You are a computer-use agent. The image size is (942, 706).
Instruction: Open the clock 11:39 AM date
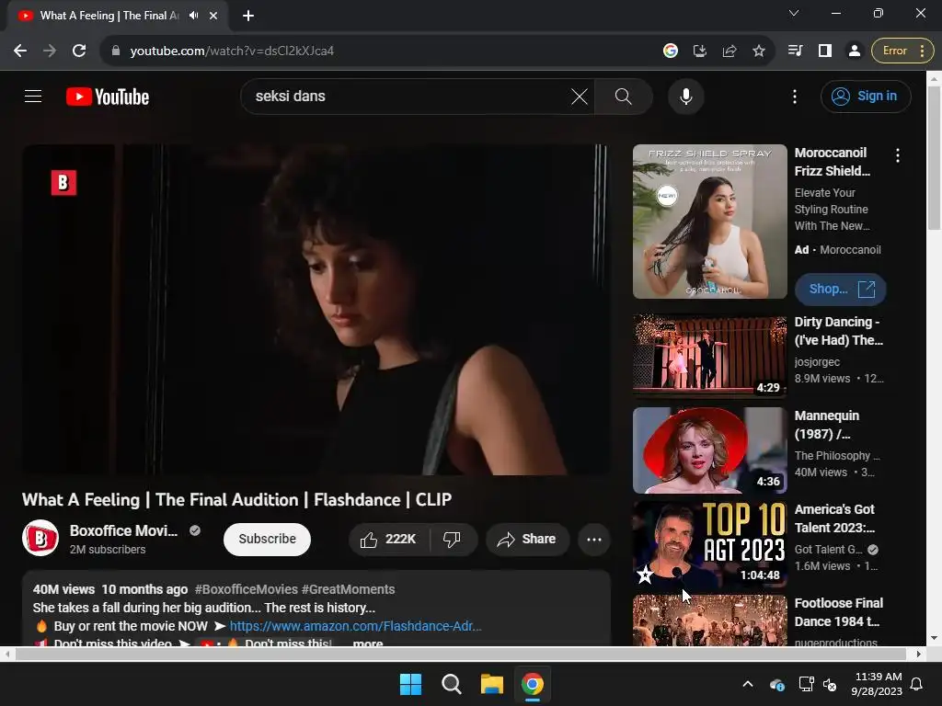(x=877, y=684)
